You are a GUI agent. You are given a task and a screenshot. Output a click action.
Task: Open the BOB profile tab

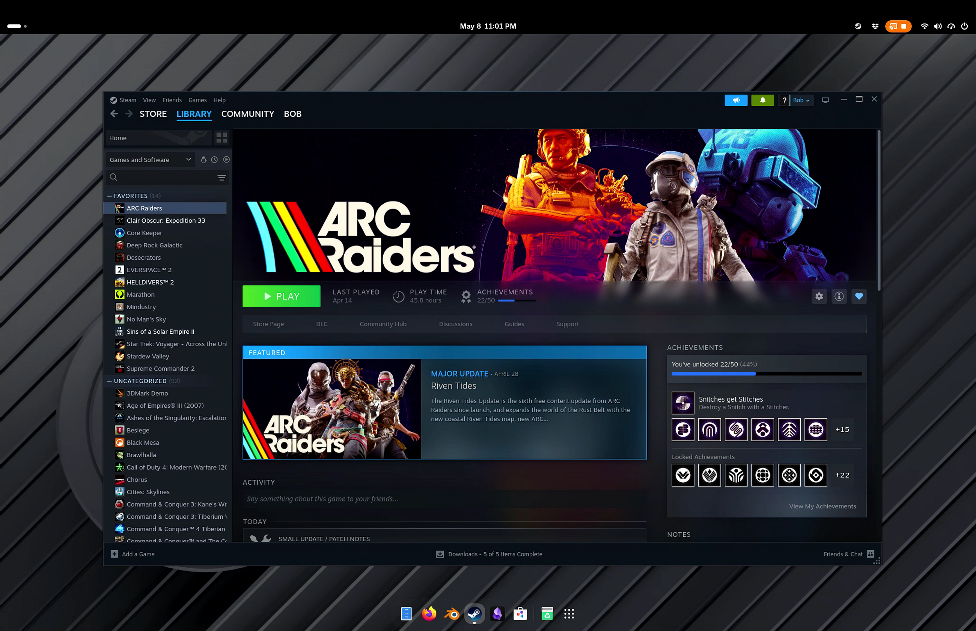(x=292, y=114)
